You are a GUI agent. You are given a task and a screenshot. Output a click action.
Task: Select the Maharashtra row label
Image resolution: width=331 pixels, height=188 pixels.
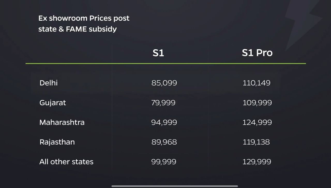click(62, 122)
